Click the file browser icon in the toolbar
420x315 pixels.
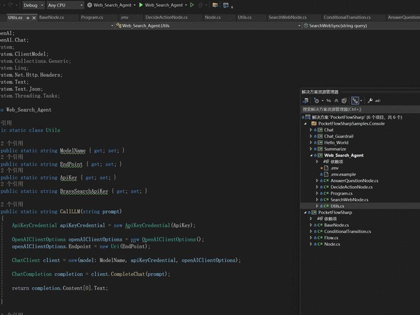tap(215, 5)
